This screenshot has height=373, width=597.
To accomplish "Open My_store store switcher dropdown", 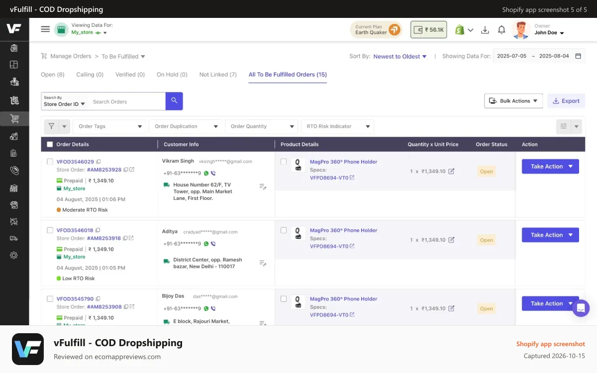I will point(89,32).
